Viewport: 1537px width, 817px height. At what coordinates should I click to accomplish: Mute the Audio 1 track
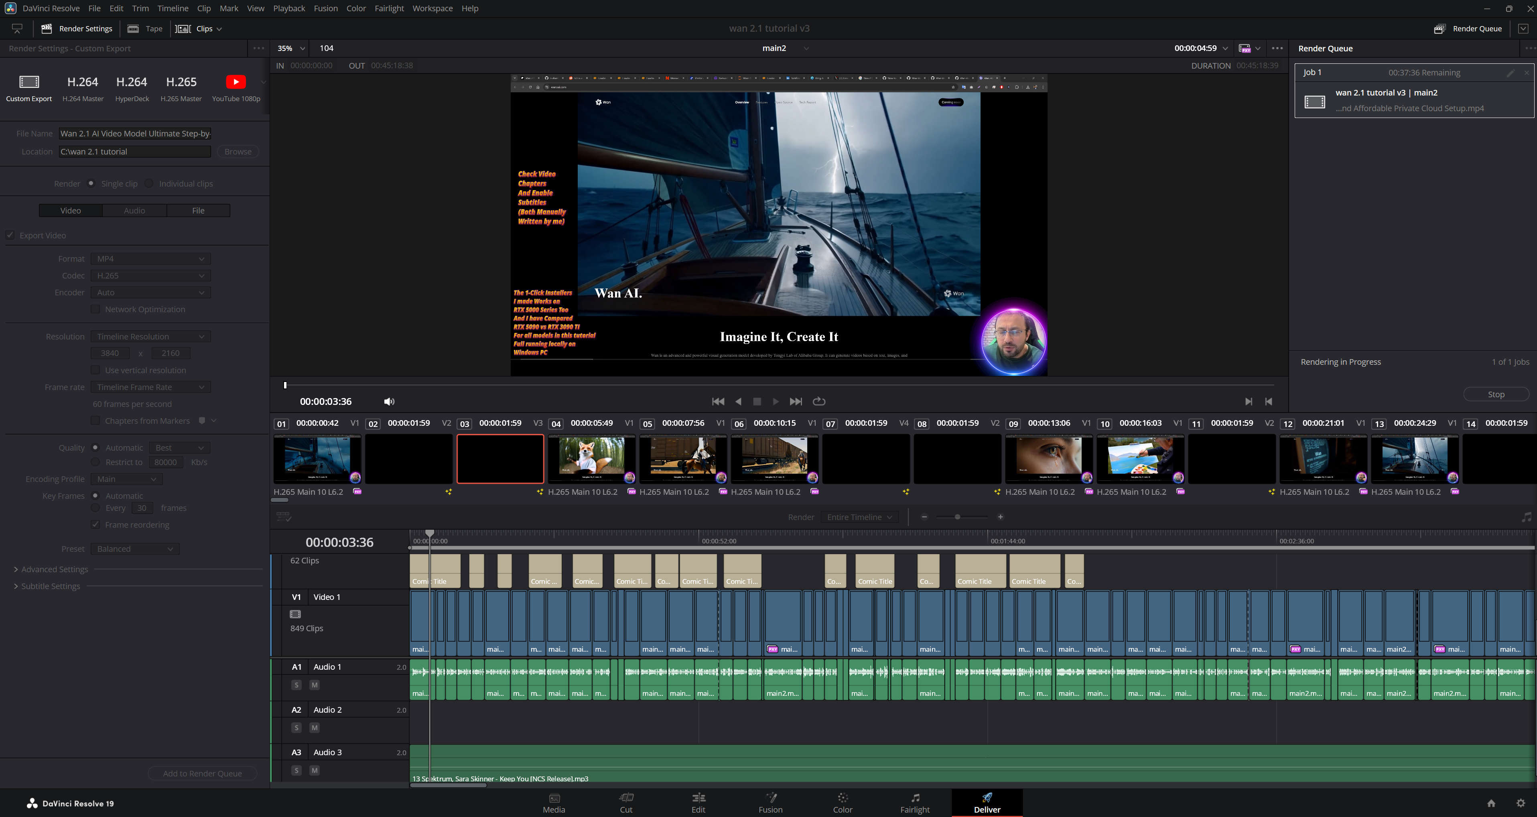click(x=315, y=685)
